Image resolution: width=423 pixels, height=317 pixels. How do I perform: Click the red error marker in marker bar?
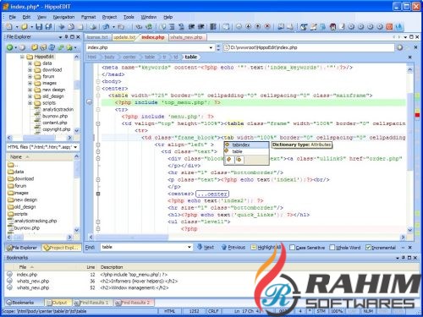point(417,115)
